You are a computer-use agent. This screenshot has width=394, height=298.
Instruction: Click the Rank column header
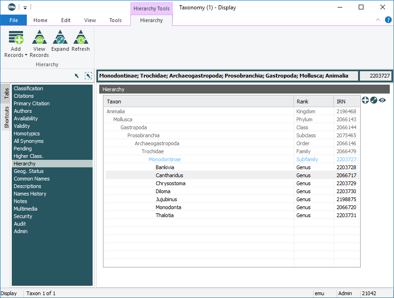303,102
